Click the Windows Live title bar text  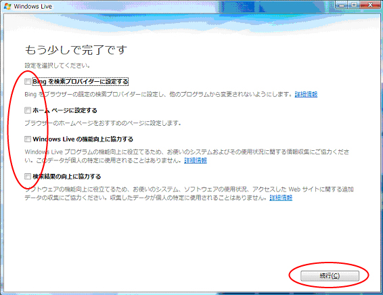pyautogui.click(x=32, y=7)
